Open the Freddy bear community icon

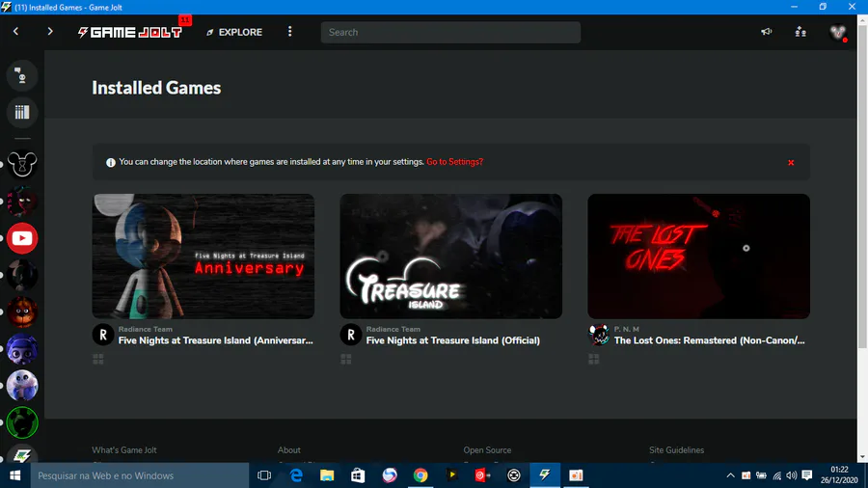(x=22, y=312)
